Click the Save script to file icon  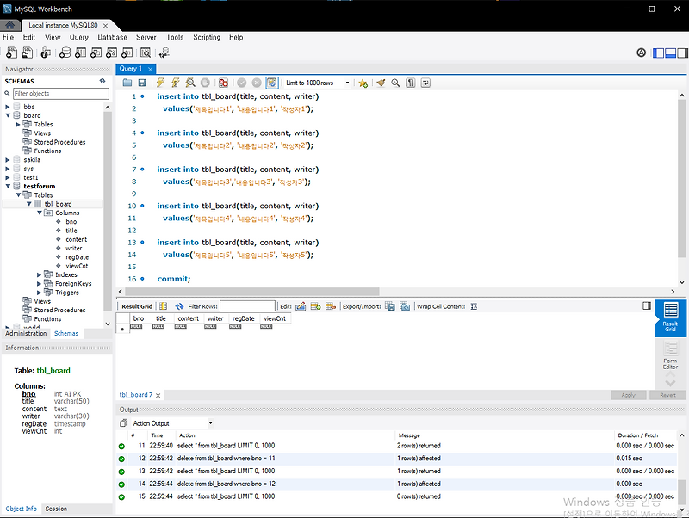click(x=141, y=83)
